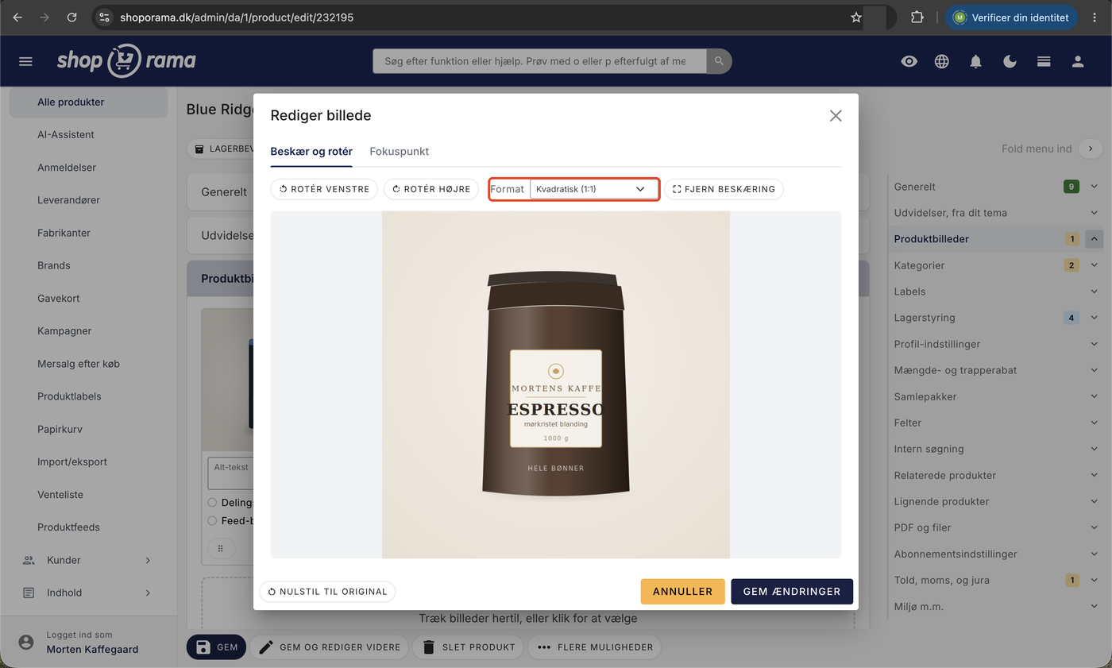This screenshot has width=1112, height=668.
Task: Bookmark page with star icon
Action: click(x=855, y=17)
